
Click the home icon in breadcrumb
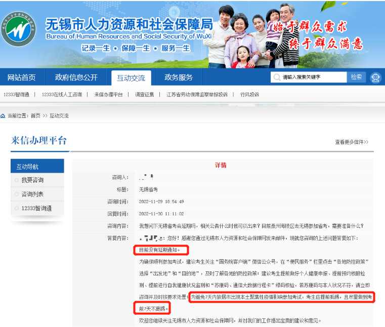pyautogui.click(x=4, y=116)
